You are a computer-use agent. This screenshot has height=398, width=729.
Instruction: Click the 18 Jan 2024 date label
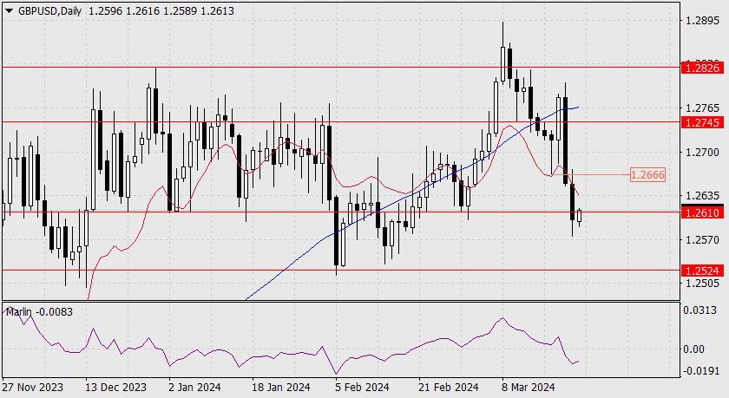281,388
